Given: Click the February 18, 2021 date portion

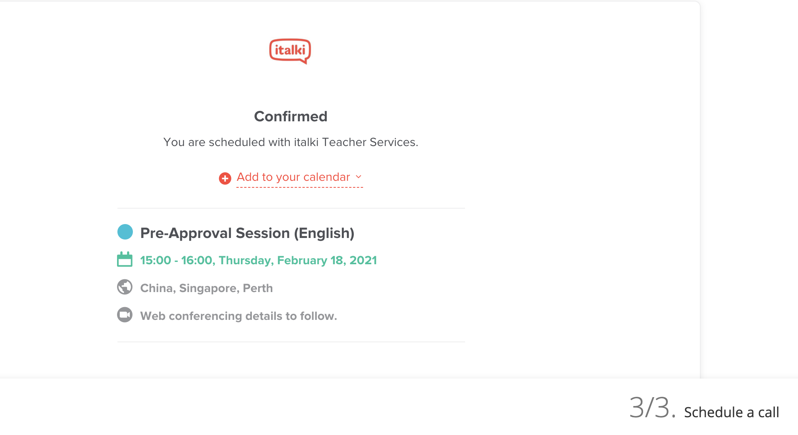Looking at the screenshot, I should point(327,260).
